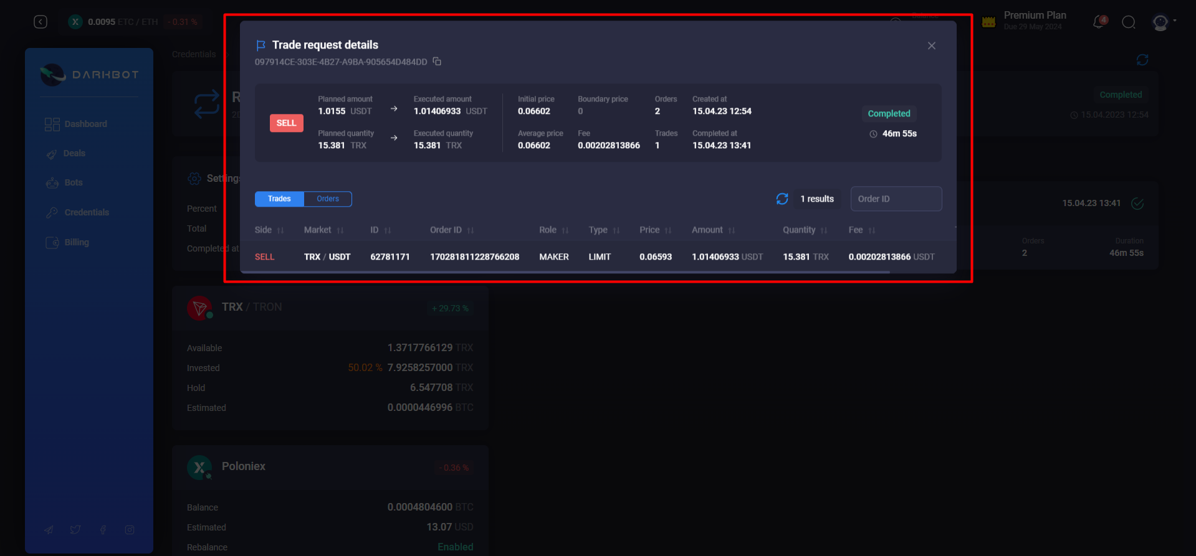Open the notifications bell

[1100, 22]
